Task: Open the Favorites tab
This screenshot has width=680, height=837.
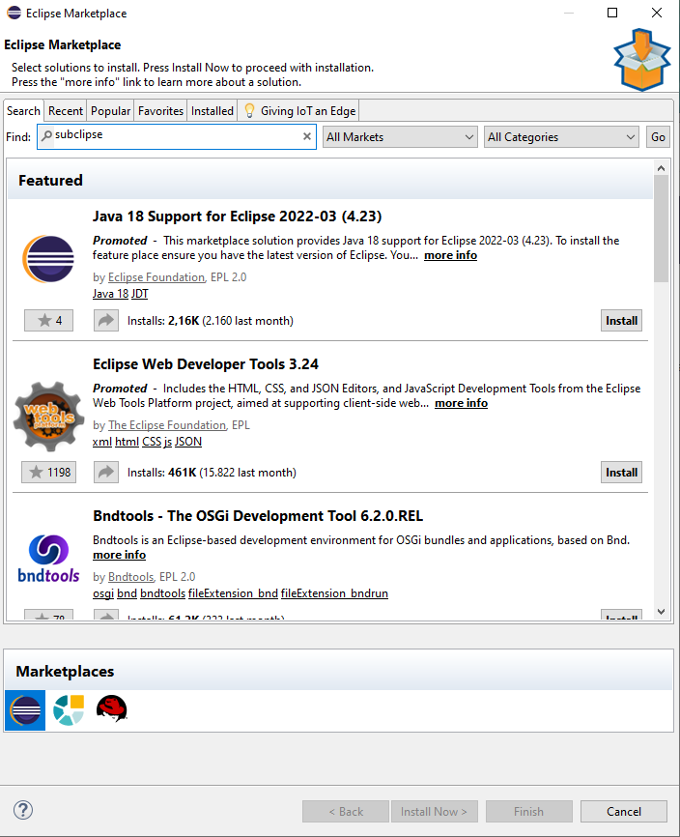Action: [160, 110]
